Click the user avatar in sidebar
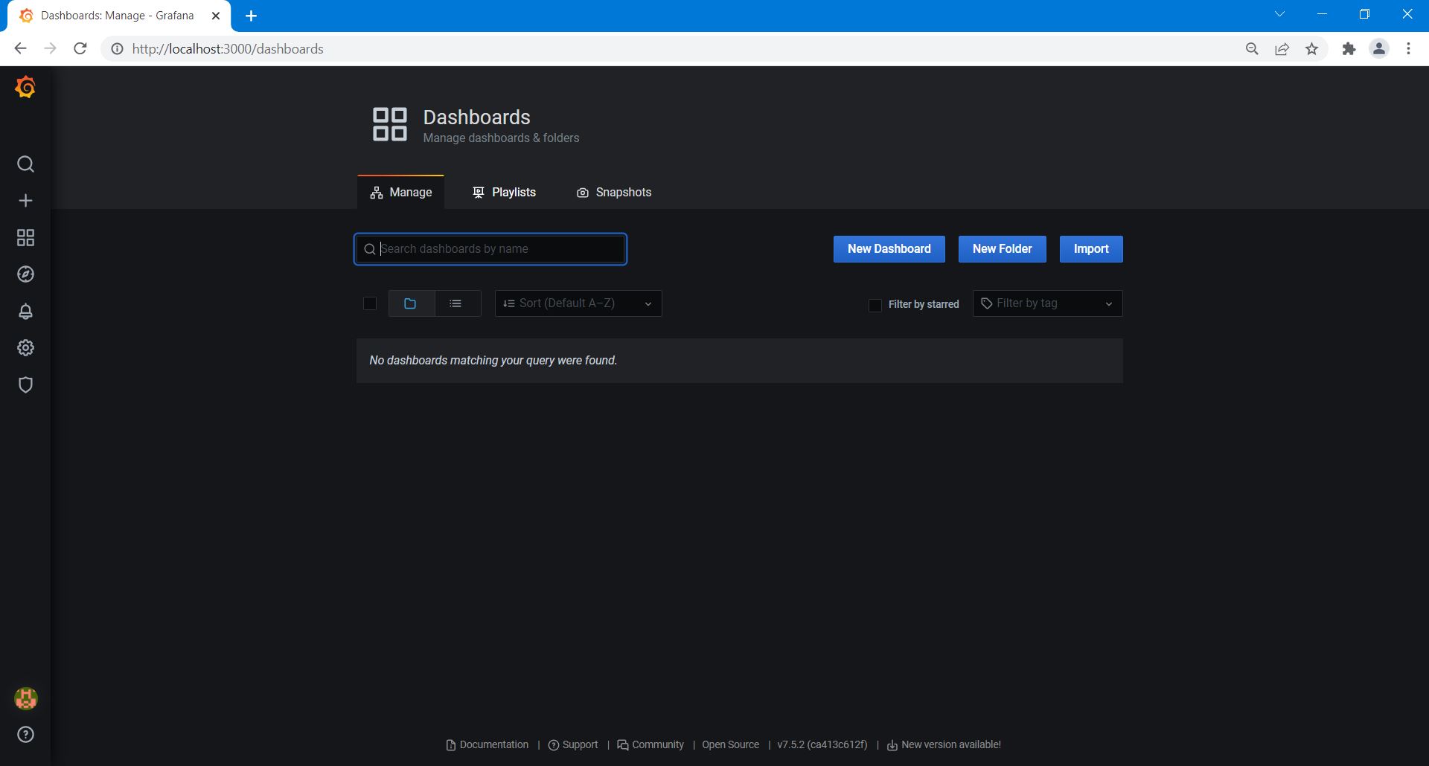 [25, 698]
